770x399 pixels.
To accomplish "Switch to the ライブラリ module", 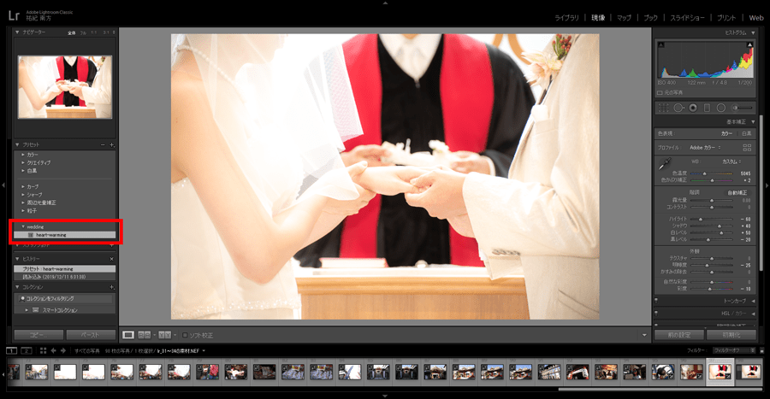I will [566, 18].
